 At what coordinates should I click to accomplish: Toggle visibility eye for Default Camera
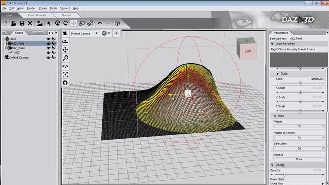click(48, 57)
